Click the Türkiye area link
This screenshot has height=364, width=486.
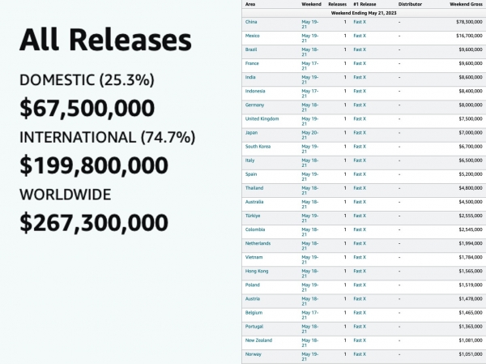coord(253,216)
